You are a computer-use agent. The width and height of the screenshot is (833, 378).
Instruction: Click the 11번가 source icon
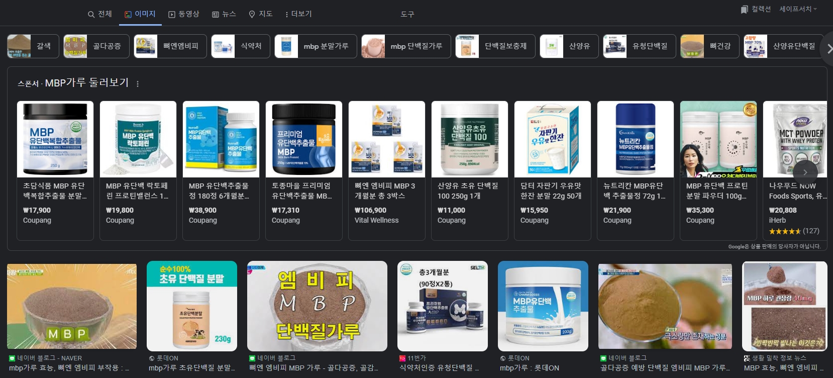click(402, 358)
